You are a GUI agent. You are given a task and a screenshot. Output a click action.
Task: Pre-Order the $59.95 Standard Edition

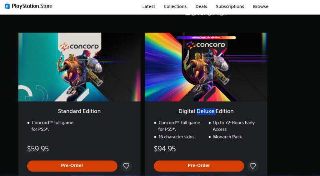(x=72, y=166)
